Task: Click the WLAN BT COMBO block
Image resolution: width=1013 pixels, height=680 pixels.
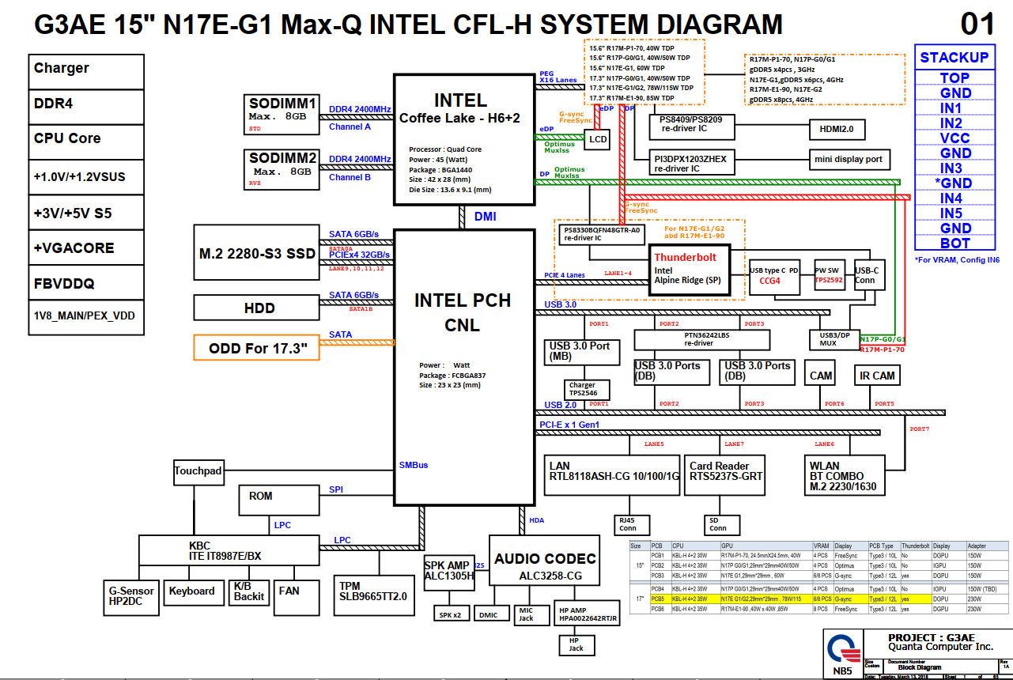Action: (x=845, y=475)
